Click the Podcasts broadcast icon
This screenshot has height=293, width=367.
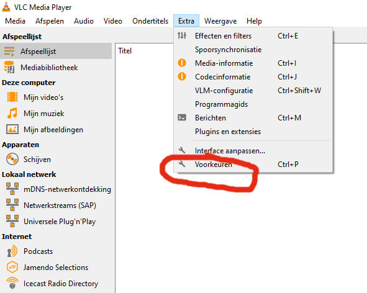(12, 251)
